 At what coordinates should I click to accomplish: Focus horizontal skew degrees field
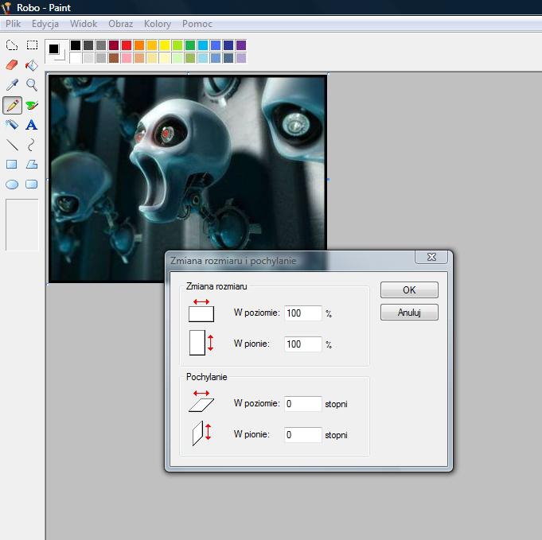(303, 403)
